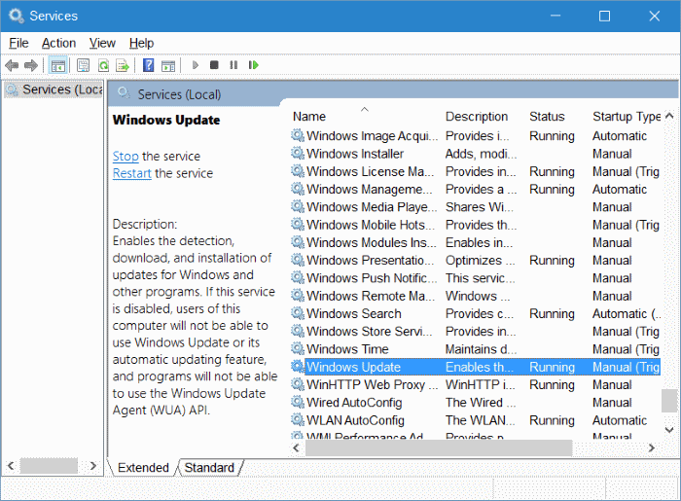
Task: Sort by the Name column header
Action: (x=309, y=117)
